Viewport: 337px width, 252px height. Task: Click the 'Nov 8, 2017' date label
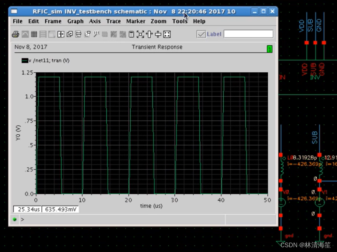(x=31, y=47)
